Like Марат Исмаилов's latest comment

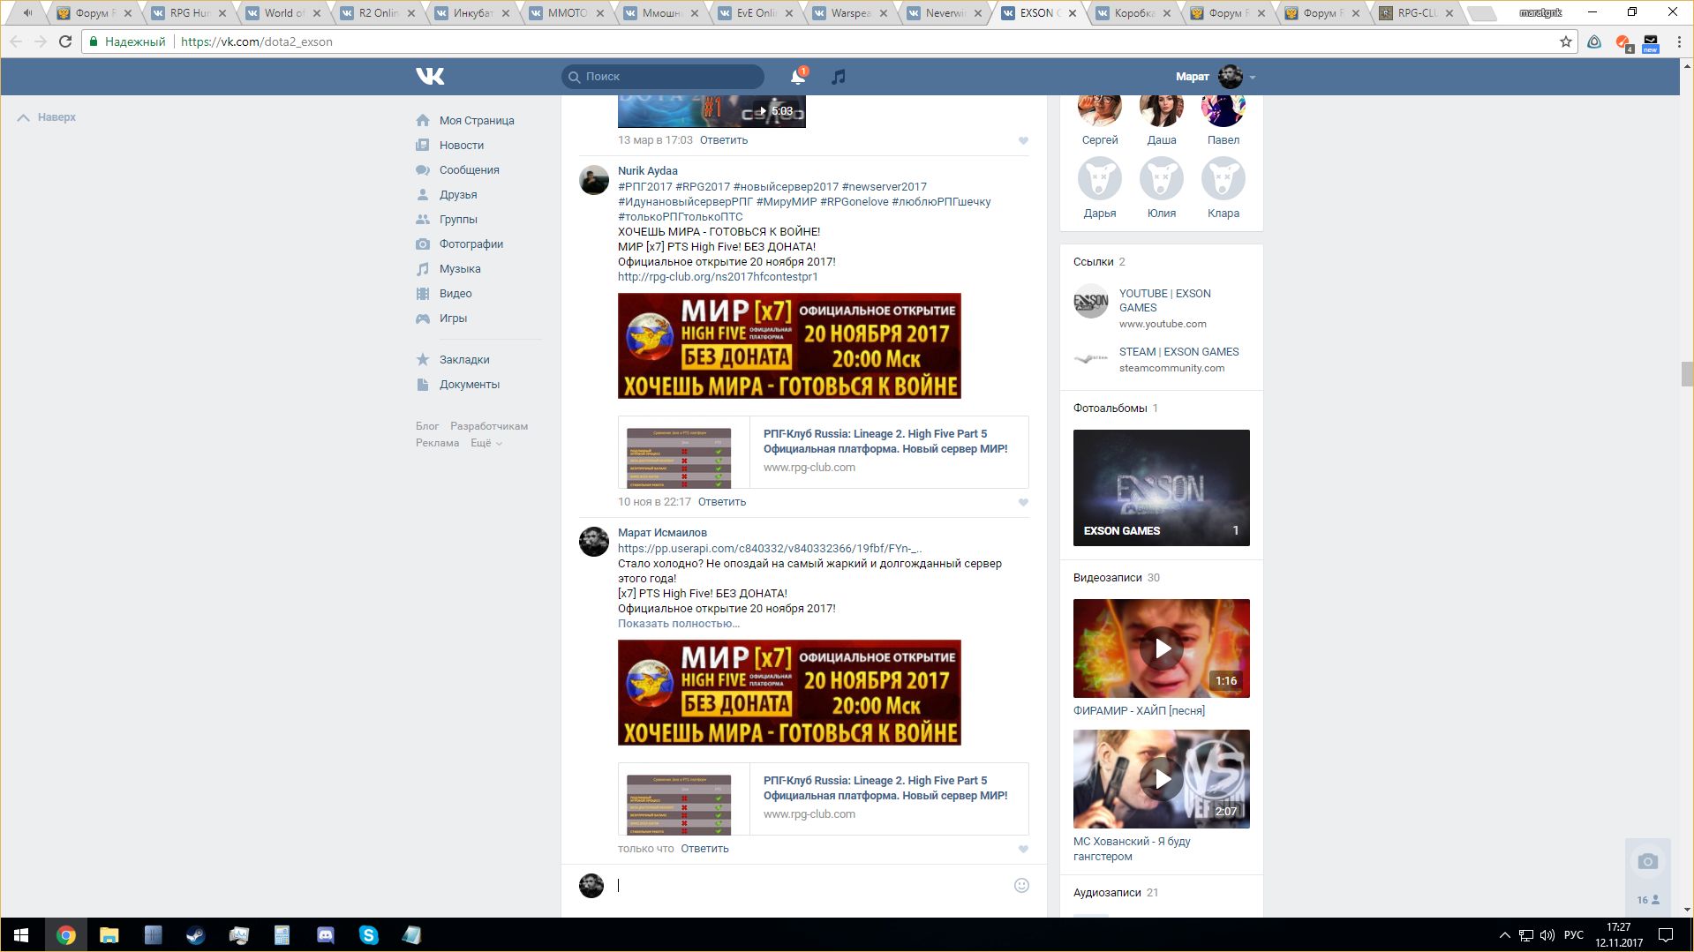[1023, 849]
